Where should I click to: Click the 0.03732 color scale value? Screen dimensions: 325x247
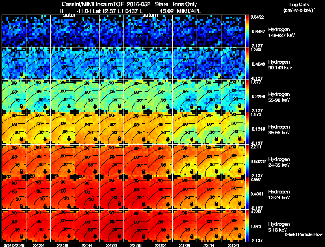click(x=258, y=161)
